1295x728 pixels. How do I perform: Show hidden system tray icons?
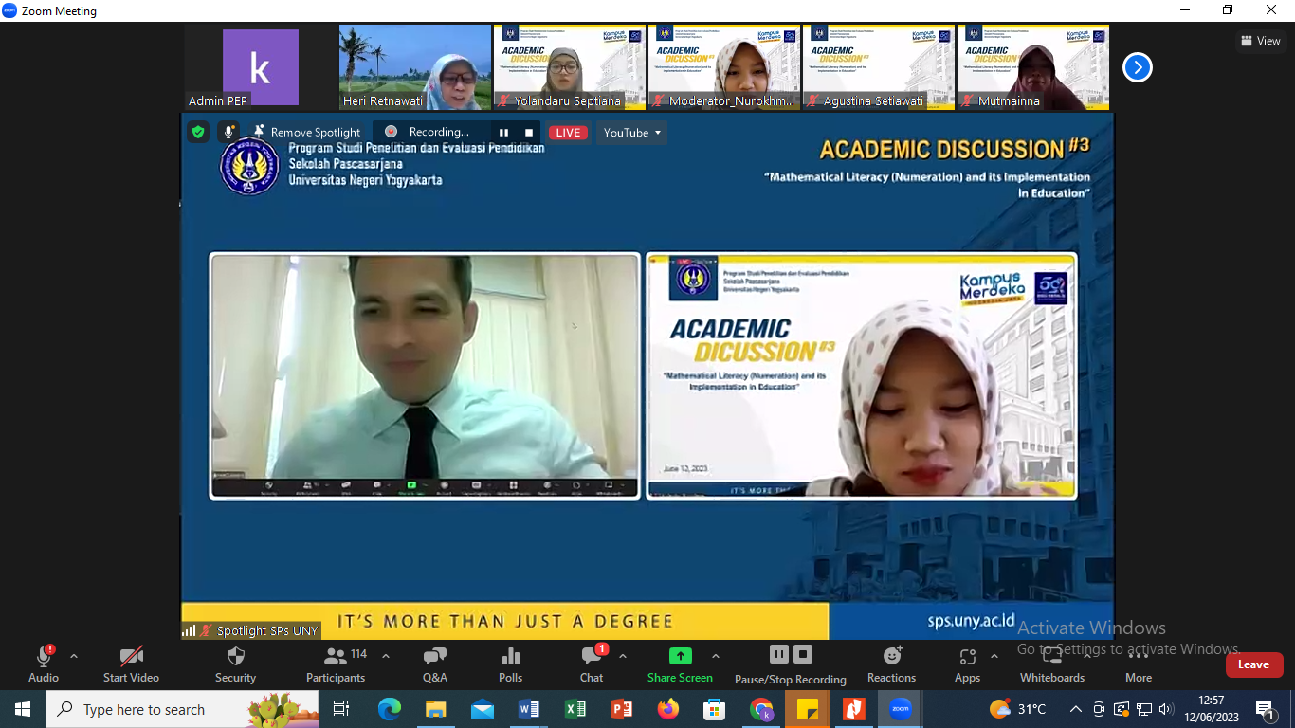tap(1076, 709)
